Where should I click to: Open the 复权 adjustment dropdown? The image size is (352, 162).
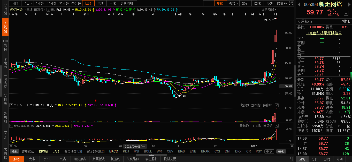point(221,3)
